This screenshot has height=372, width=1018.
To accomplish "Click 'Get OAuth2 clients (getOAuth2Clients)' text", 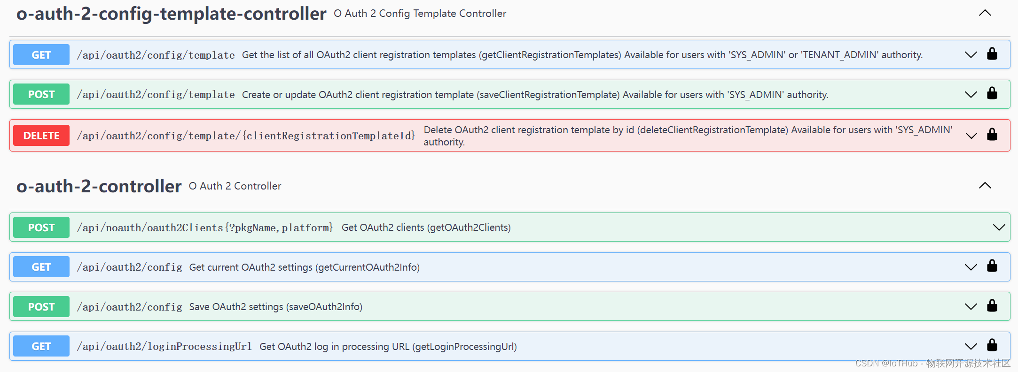I will click(426, 228).
